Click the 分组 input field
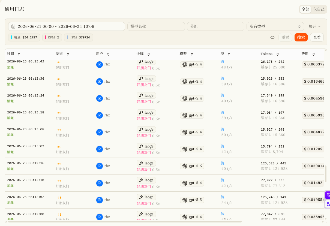330x226 pixels. click(215, 26)
